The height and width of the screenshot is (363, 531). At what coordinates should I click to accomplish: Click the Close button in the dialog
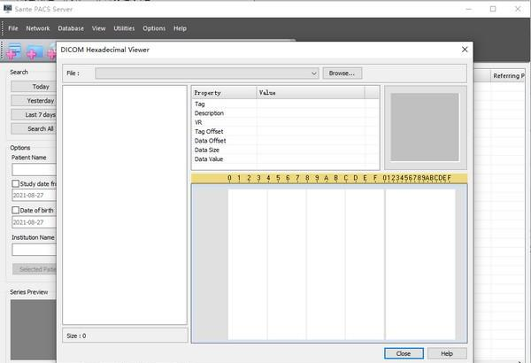pyautogui.click(x=404, y=353)
